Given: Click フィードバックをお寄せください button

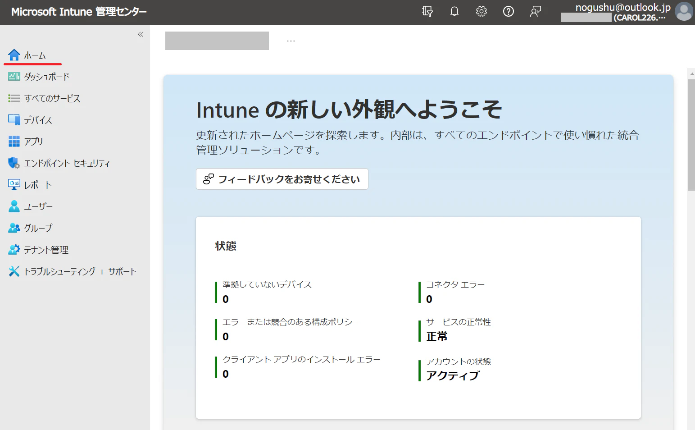Looking at the screenshot, I should pyautogui.click(x=282, y=179).
